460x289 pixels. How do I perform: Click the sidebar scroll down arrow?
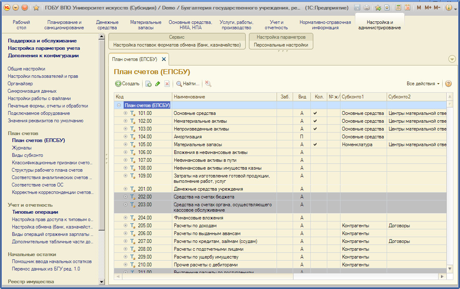(101, 282)
